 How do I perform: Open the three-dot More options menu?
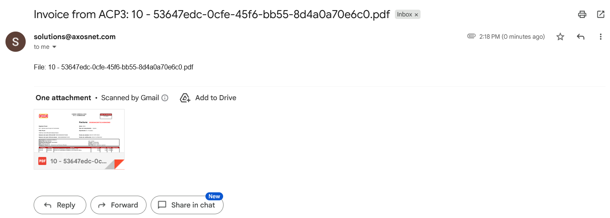601,37
